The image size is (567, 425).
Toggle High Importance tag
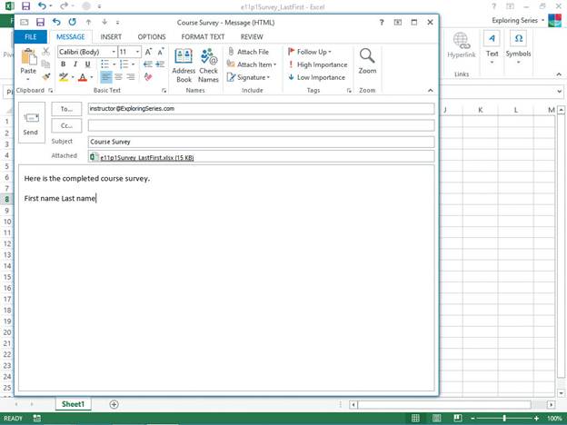pos(316,64)
